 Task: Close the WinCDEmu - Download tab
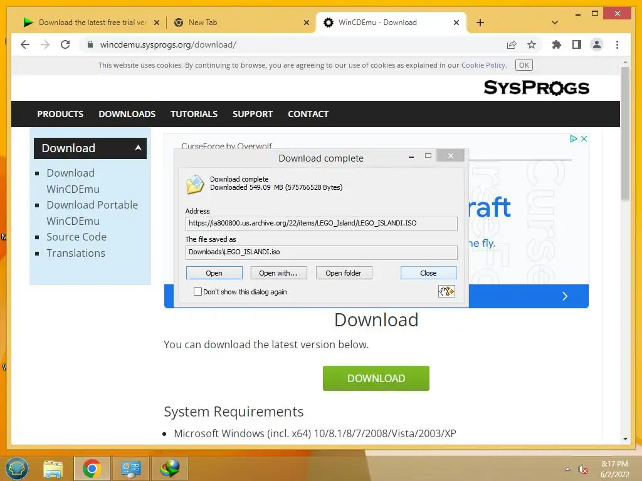(x=456, y=23)
